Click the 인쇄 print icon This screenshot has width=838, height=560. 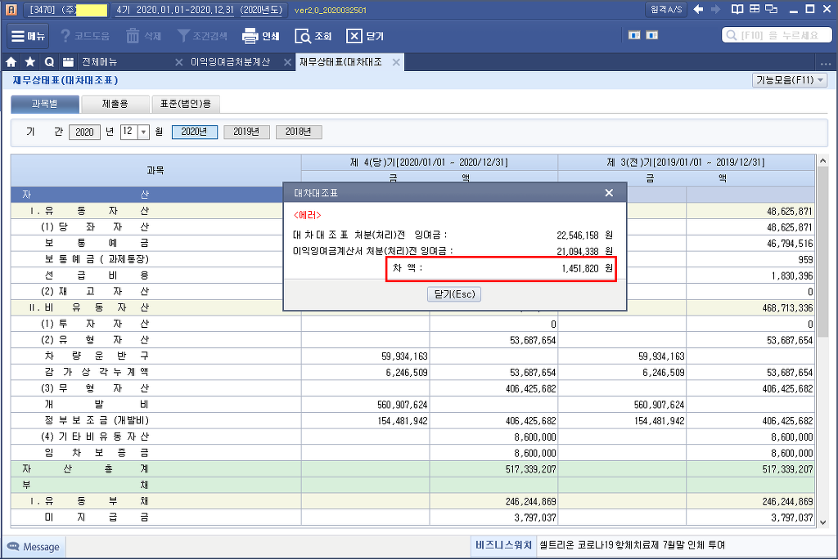coord(261,37)
